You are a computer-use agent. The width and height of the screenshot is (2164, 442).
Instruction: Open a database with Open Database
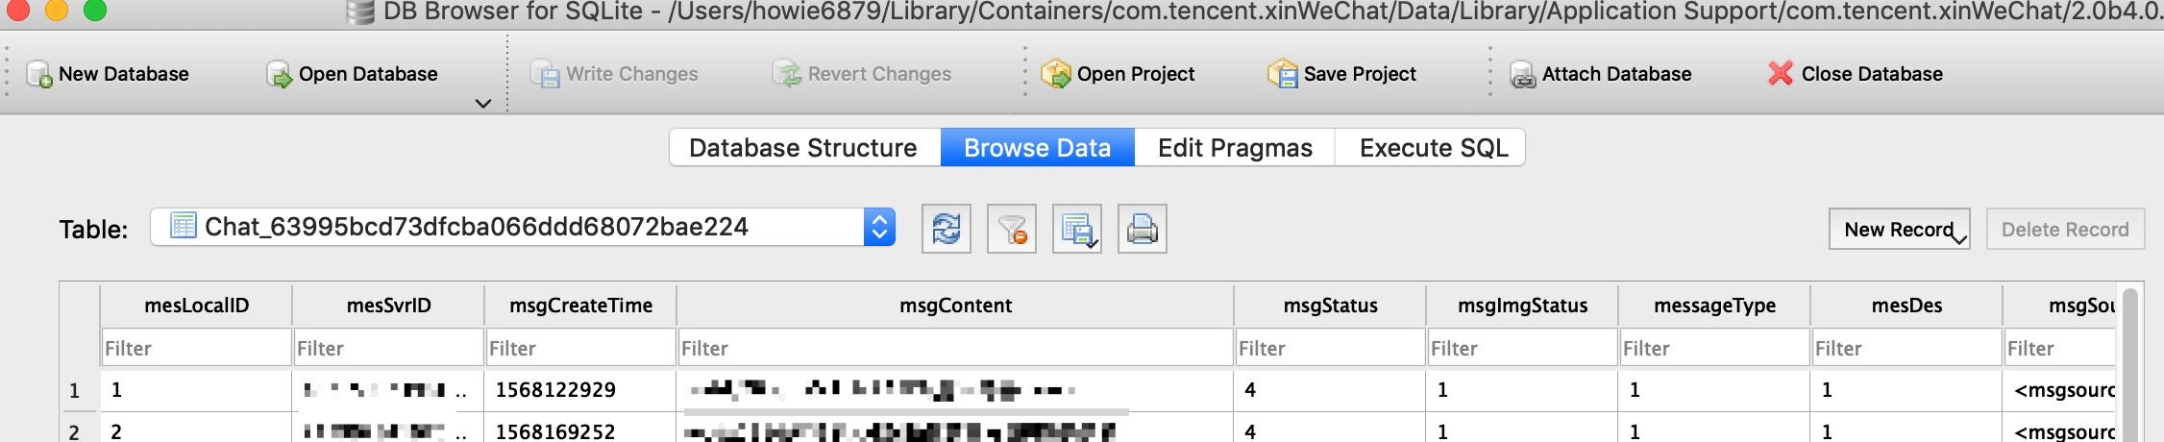point(280,74)
